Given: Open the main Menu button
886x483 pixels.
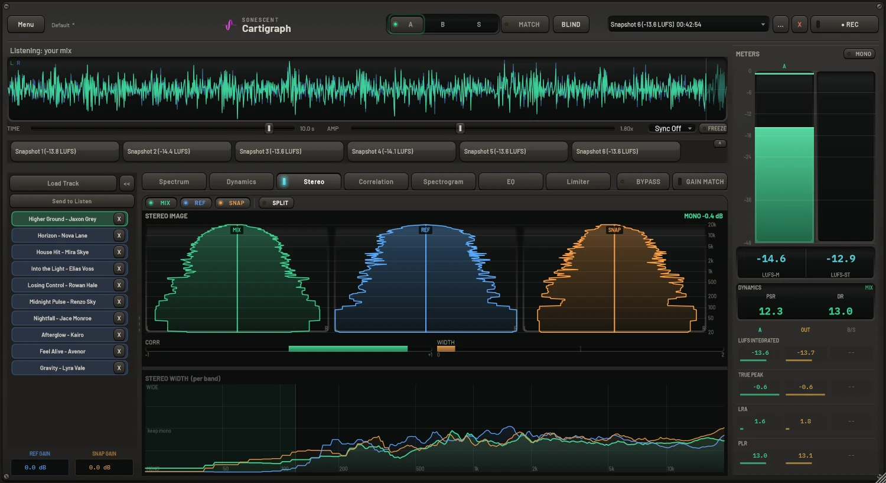Looking at the screenshot, I should [x=26, y=24].
